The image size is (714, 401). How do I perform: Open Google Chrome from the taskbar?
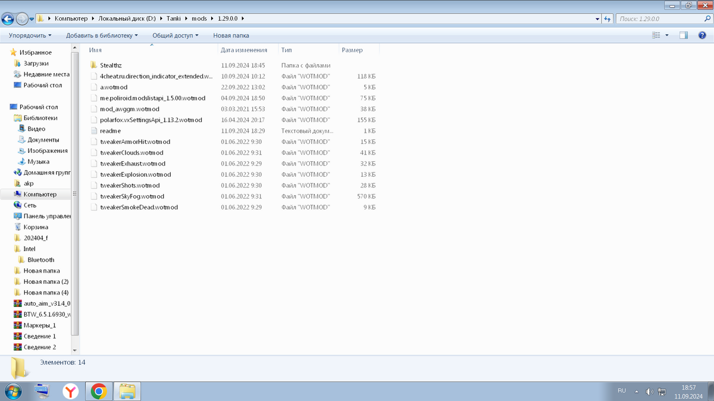click(x=99, y=391)
